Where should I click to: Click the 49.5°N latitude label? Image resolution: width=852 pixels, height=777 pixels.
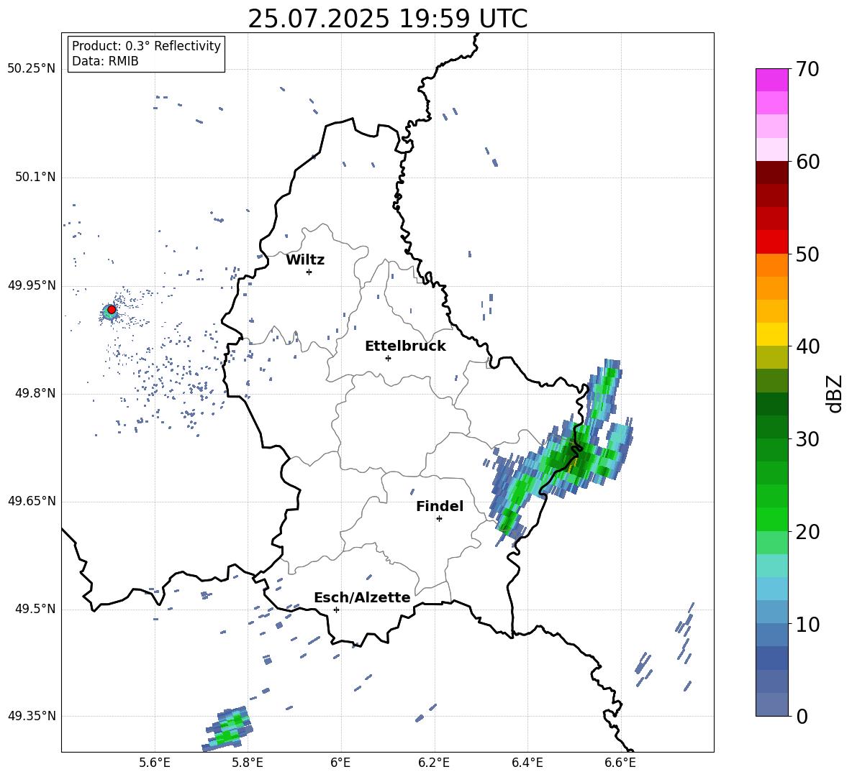35,609
